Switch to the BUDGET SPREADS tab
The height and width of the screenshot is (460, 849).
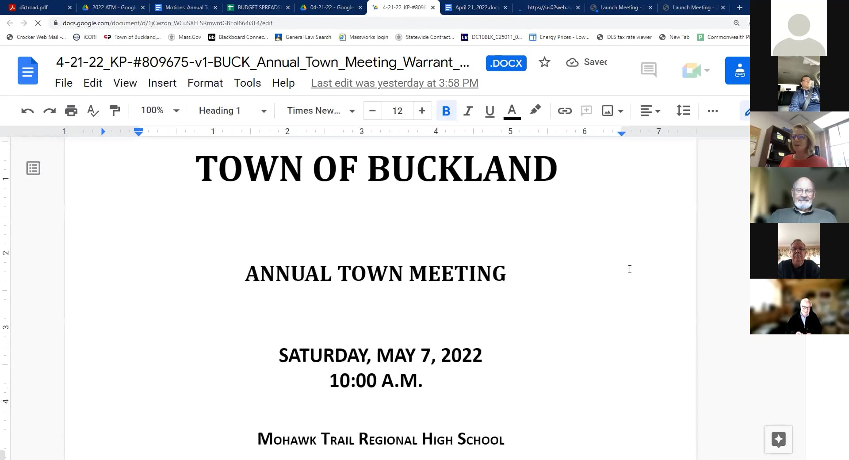coord(258,8)
